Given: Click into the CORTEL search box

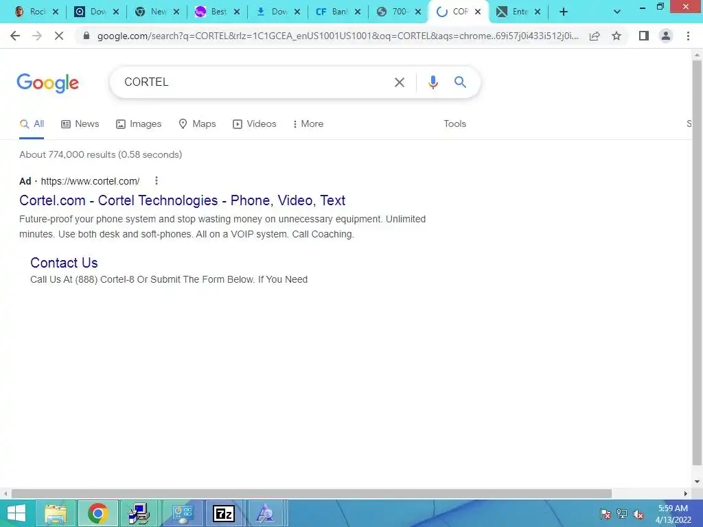Looking at the screenshot, I should 255,82.
